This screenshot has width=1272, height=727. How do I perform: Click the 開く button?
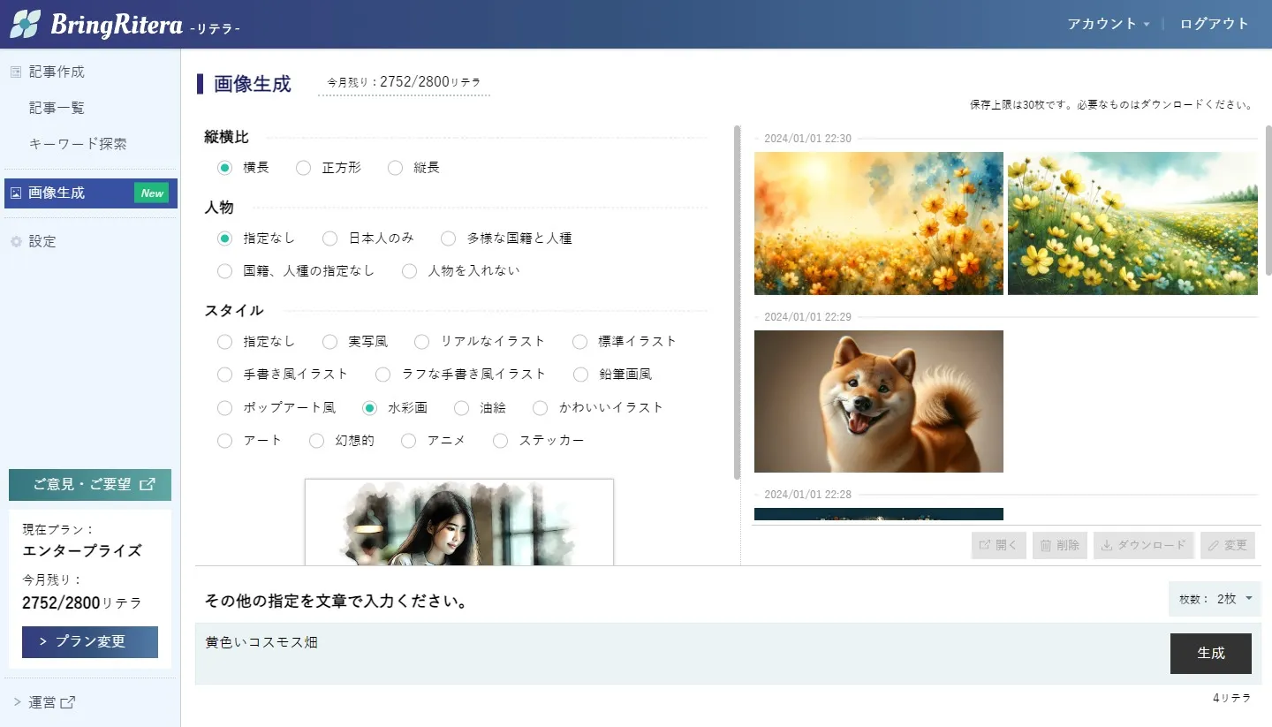pyautogui.click(x=998, y=545)
